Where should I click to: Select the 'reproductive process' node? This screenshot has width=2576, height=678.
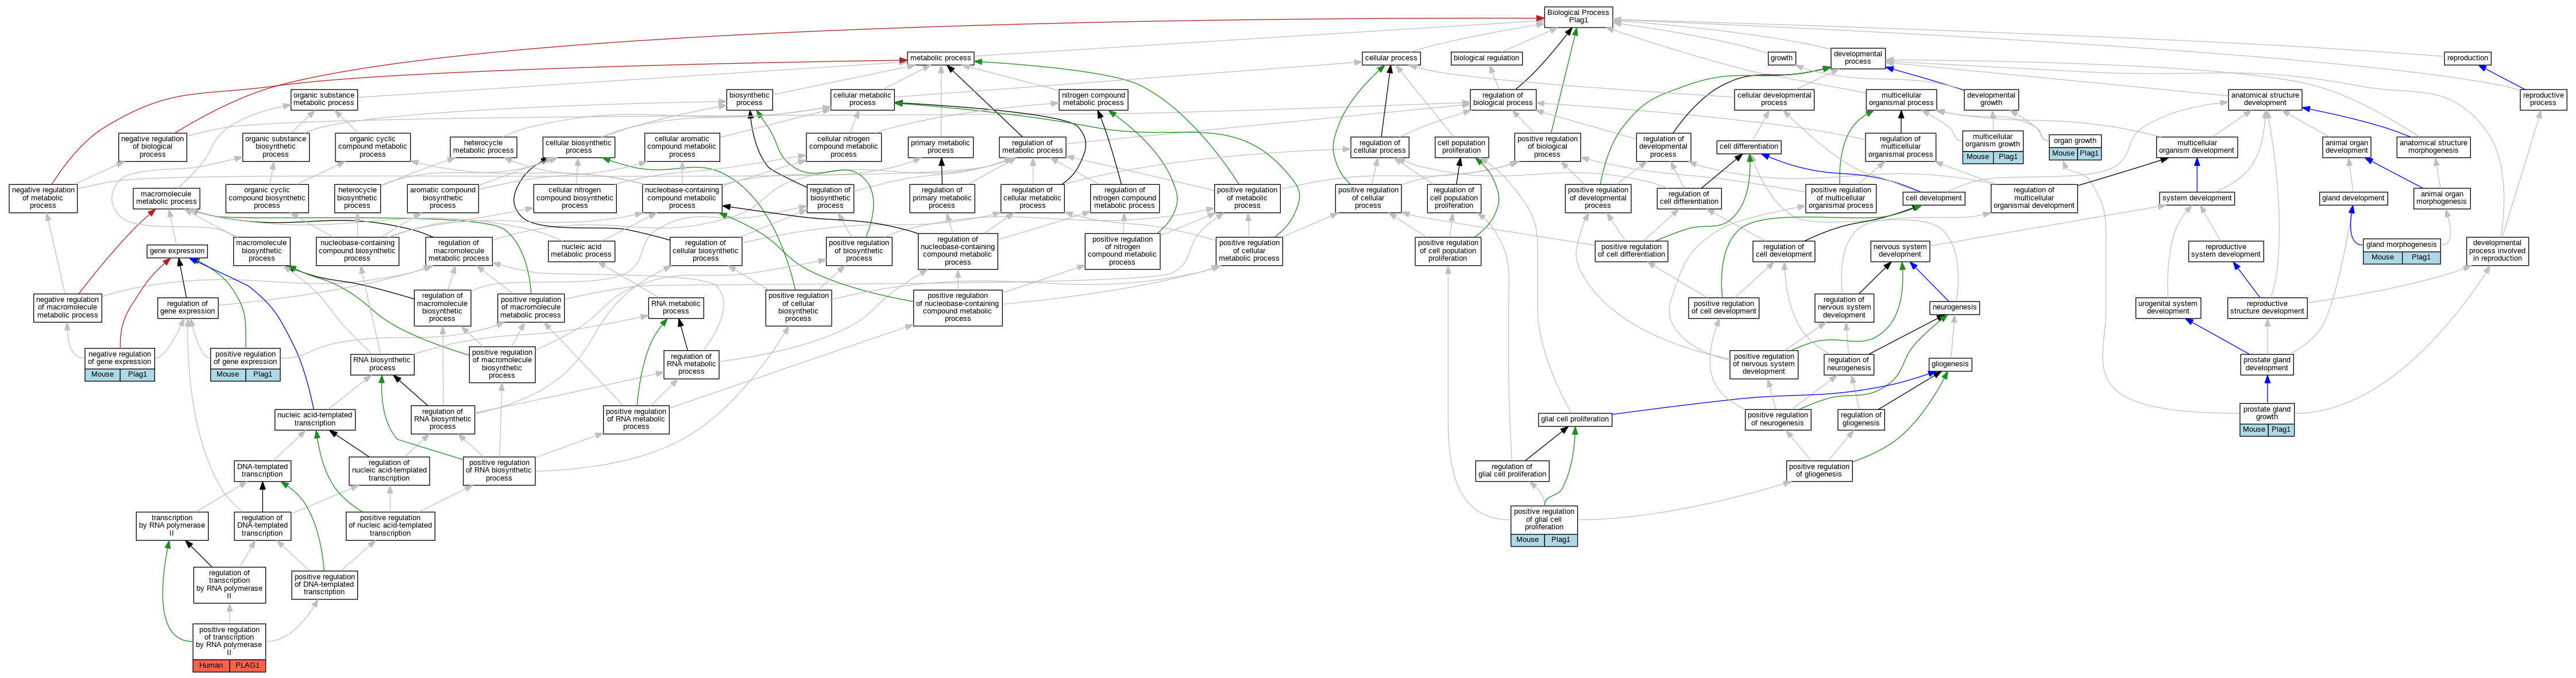[2543, 99]
